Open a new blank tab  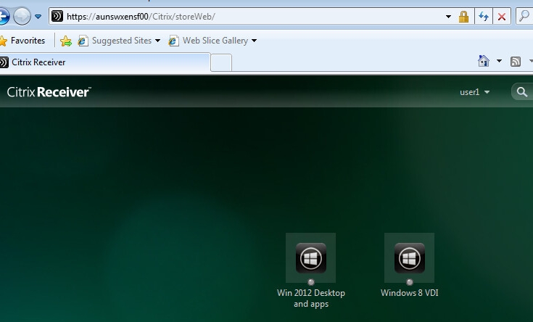click(221, 63)
